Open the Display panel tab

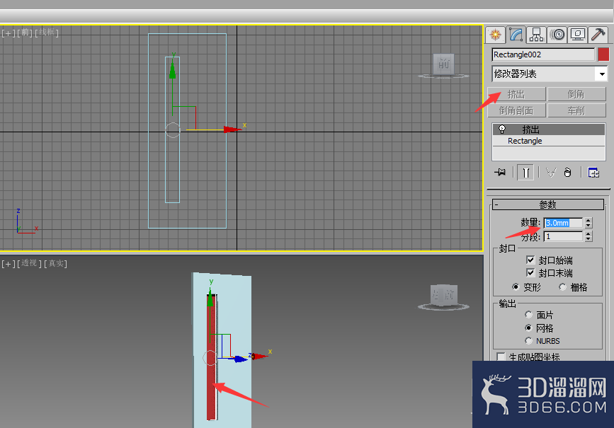578,35
